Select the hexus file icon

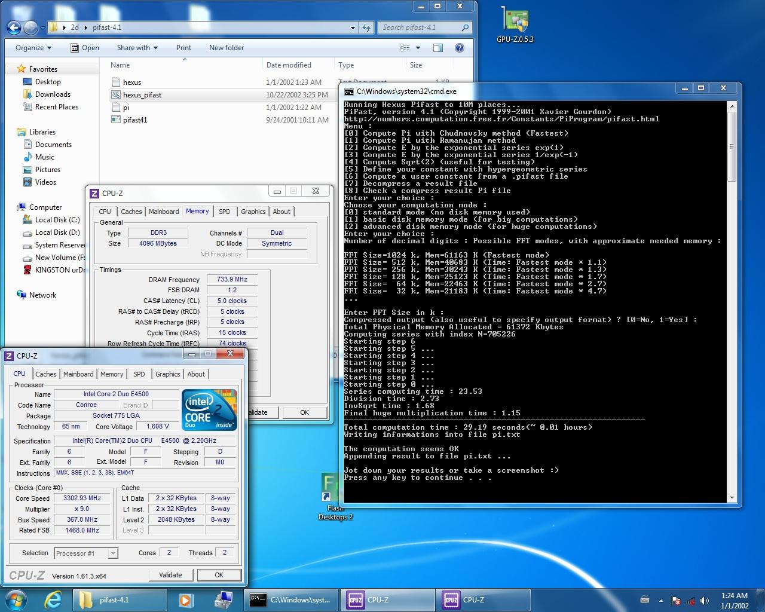117,82
